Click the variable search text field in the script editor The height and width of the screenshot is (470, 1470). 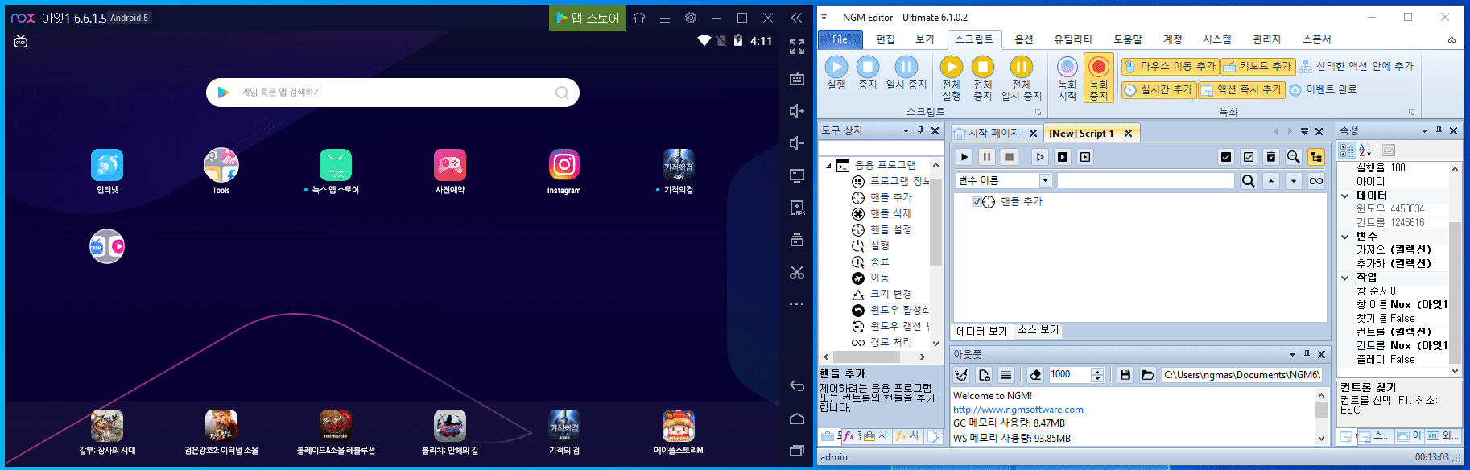[1146, 181]
